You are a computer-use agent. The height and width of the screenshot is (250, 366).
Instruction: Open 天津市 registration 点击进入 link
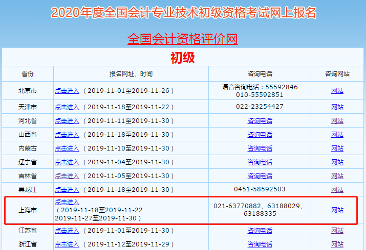tap(67, 107)
